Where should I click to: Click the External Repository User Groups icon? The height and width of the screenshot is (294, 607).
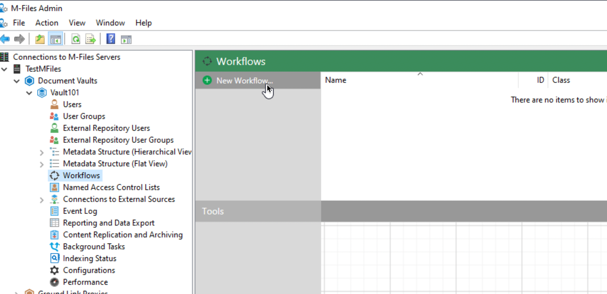[54, 140]
